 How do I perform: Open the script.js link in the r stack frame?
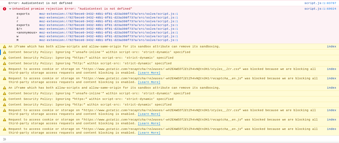[109, 21]
